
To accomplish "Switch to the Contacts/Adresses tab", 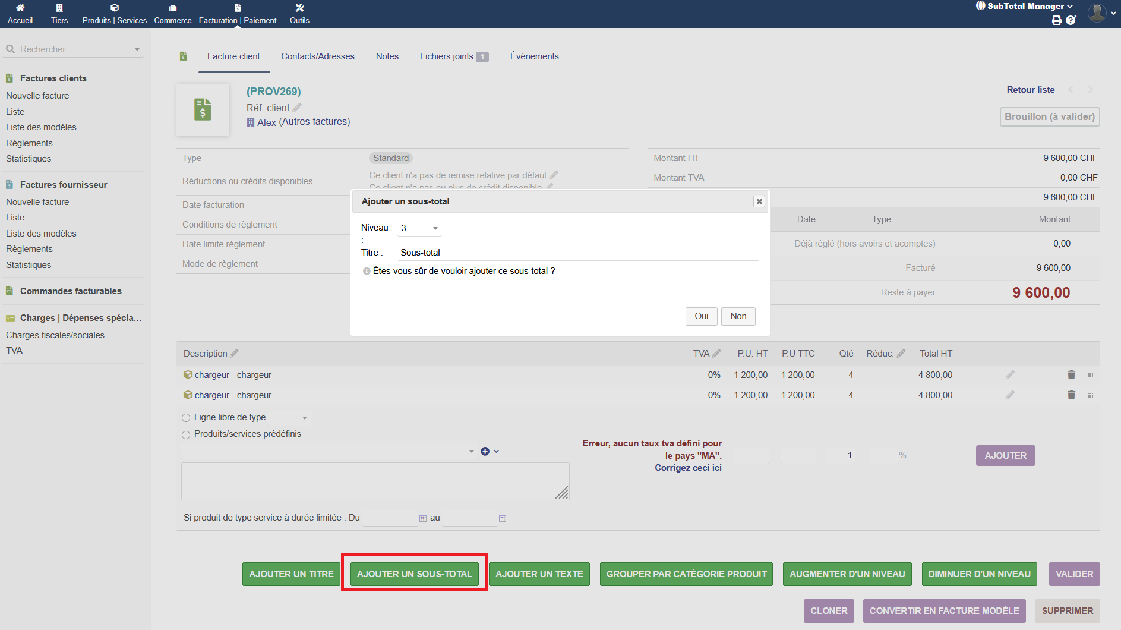I will point(318,56).
